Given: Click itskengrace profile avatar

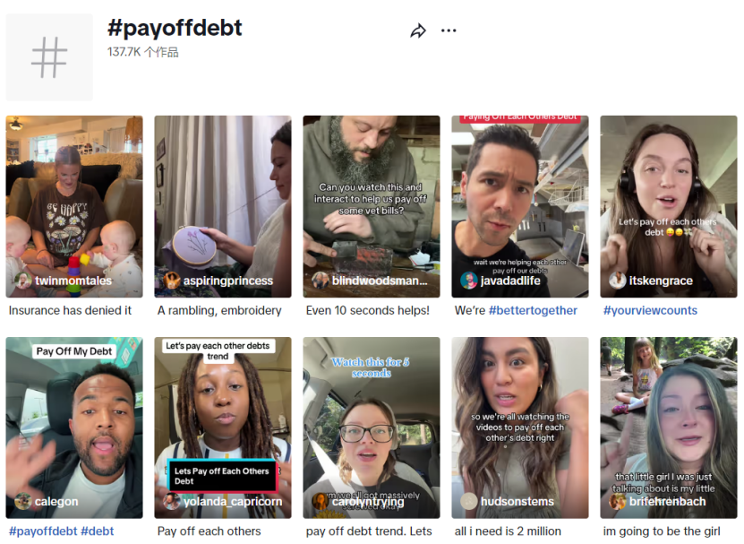Looking at the screenshot, I should tap(617, 281).
